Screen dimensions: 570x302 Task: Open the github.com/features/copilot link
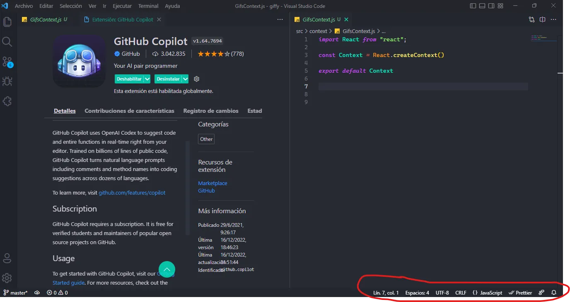point(132,193)
